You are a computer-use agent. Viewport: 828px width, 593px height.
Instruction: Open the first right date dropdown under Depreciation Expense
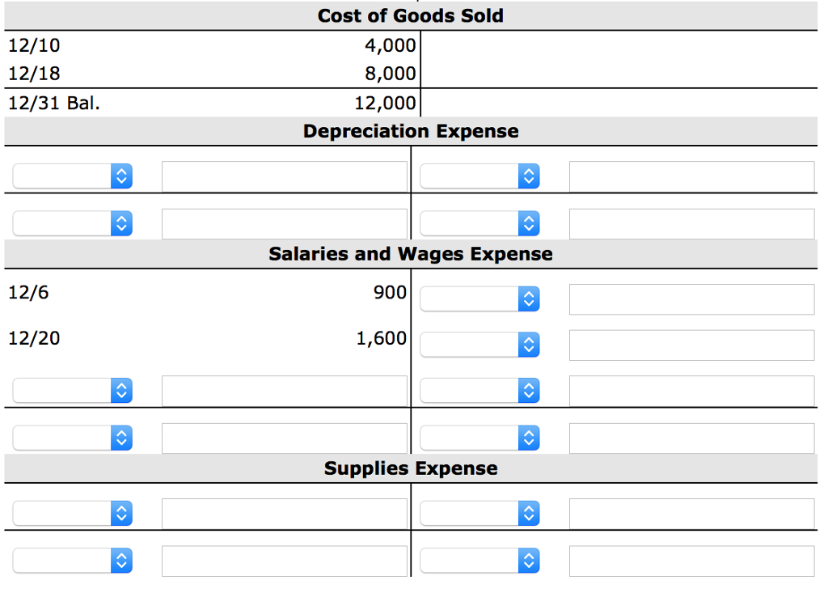click(479, 176)
